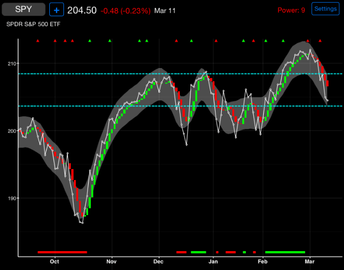Click the green triangle signal just before Nov

(x=110, y=40)
